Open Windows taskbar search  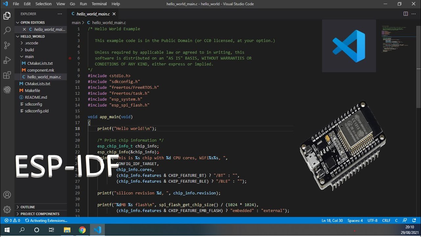(x=22, y=230)
